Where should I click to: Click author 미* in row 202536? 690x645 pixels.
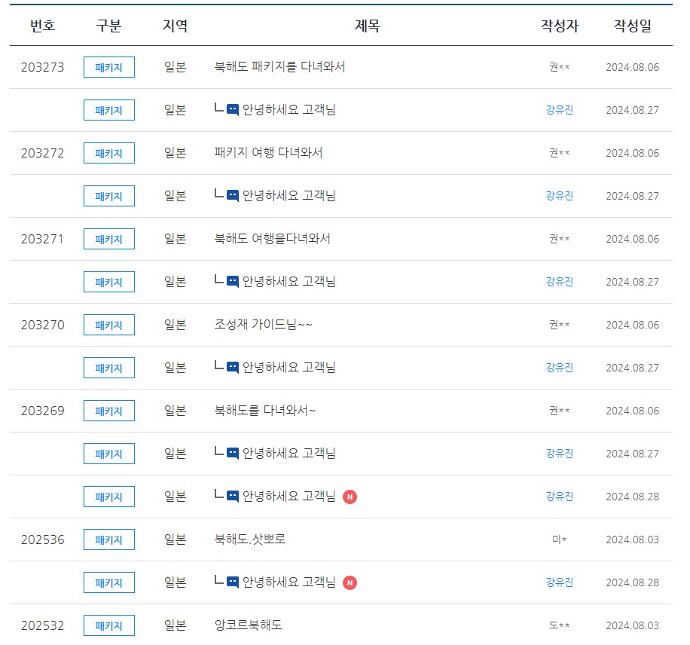click(x=559, y=540)
